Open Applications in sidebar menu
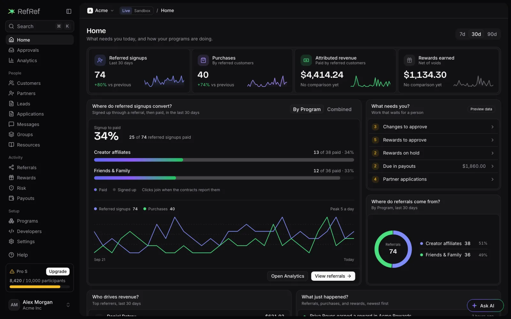Viewport: 511px width, 319px height. pyautogui.click(x=40, y=114)
